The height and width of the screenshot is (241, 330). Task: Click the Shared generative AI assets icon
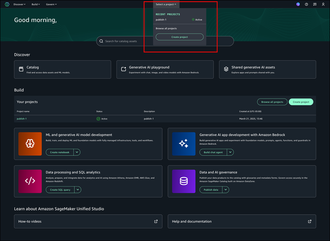pos(226,69)
